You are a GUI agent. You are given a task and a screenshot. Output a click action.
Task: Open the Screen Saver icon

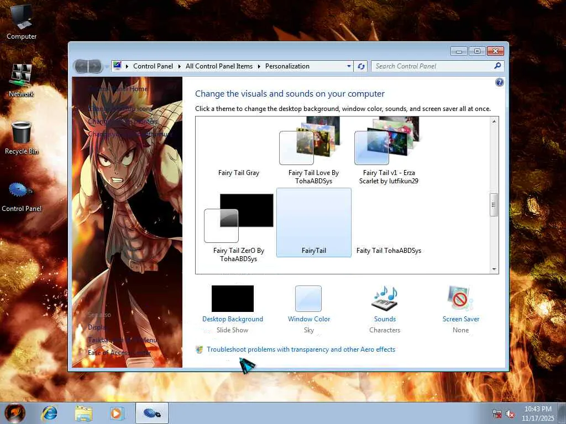[x=460, y=299]
